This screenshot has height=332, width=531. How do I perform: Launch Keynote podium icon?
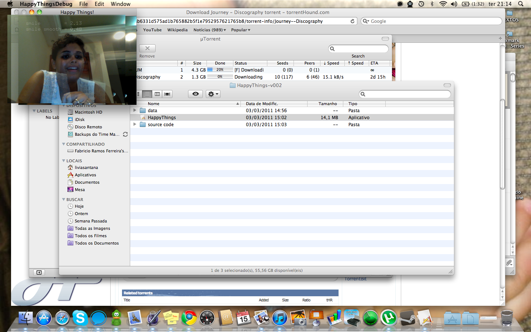[316, 318]
